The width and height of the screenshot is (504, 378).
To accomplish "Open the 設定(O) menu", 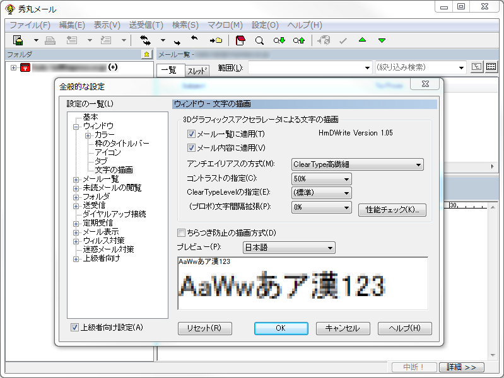I will 265,25.
